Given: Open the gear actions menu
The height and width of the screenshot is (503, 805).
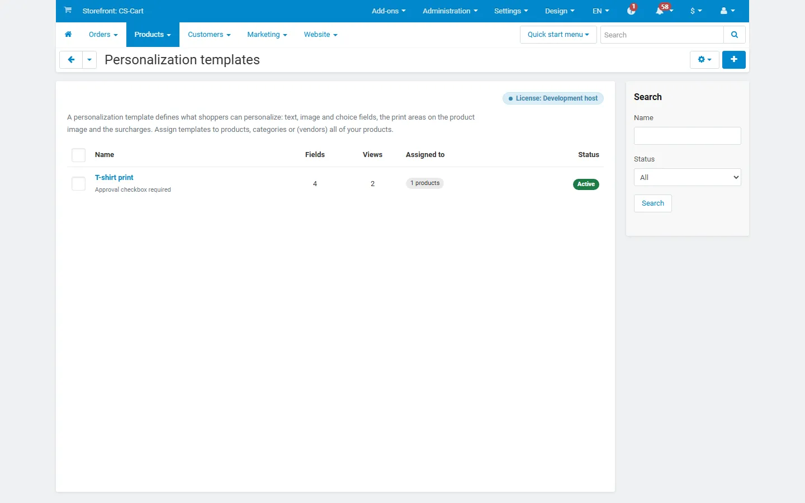Looking at the screenshot, I should pos(704,60).
